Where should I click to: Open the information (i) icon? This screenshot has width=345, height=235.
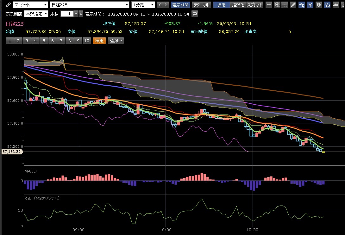click(x=318, y=5)
